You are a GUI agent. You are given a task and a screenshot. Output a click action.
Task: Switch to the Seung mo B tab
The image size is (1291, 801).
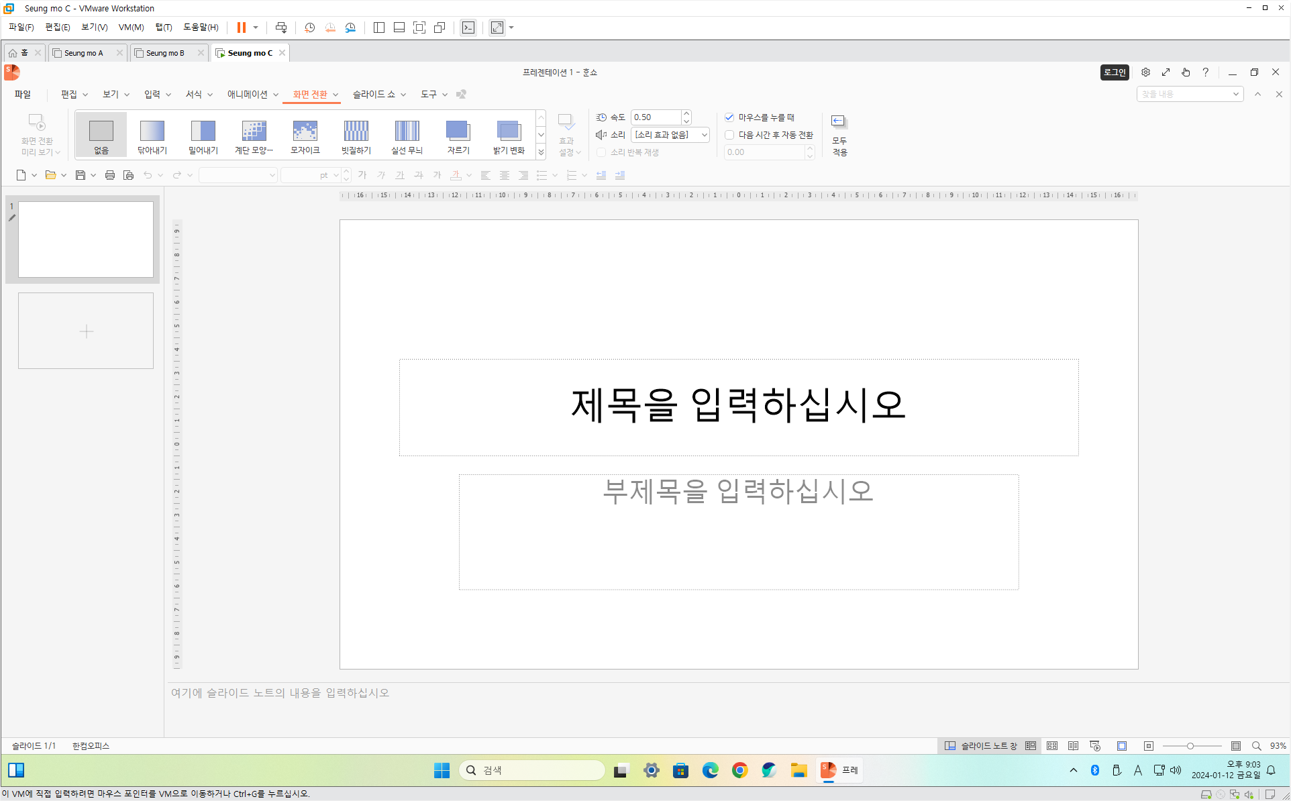click(x=165, y=53)
